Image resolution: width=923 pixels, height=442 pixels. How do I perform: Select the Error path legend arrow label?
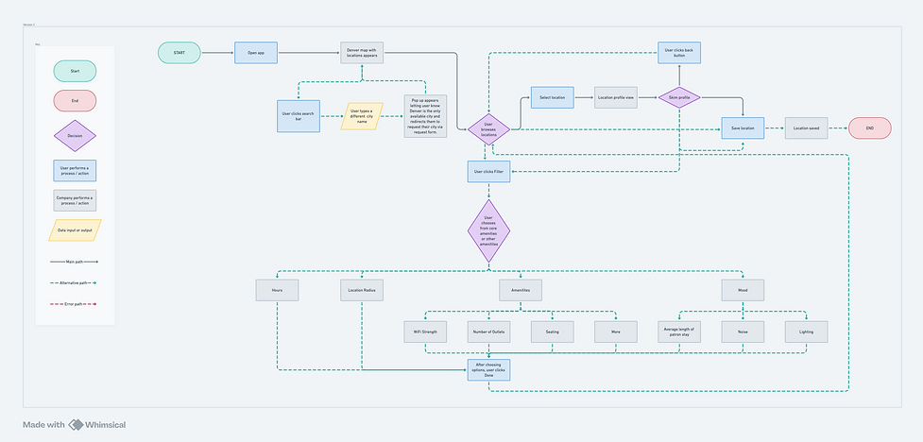pos(75,304)
